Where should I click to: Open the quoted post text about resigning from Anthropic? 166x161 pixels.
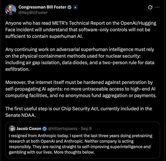click(x=81, y=144)
